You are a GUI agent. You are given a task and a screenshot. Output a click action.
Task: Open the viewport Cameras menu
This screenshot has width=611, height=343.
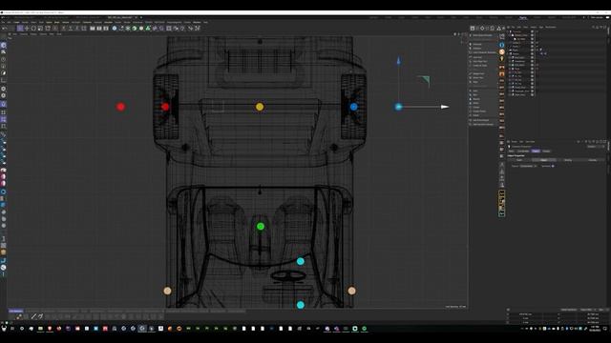tap(24, 34)
